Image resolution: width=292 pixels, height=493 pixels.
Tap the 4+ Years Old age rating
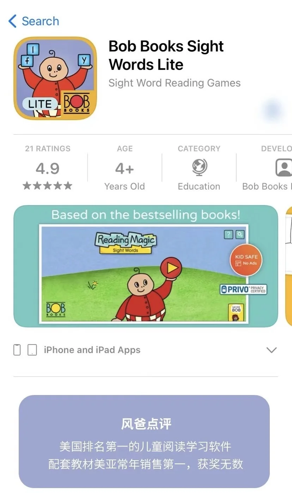(125, 168)
